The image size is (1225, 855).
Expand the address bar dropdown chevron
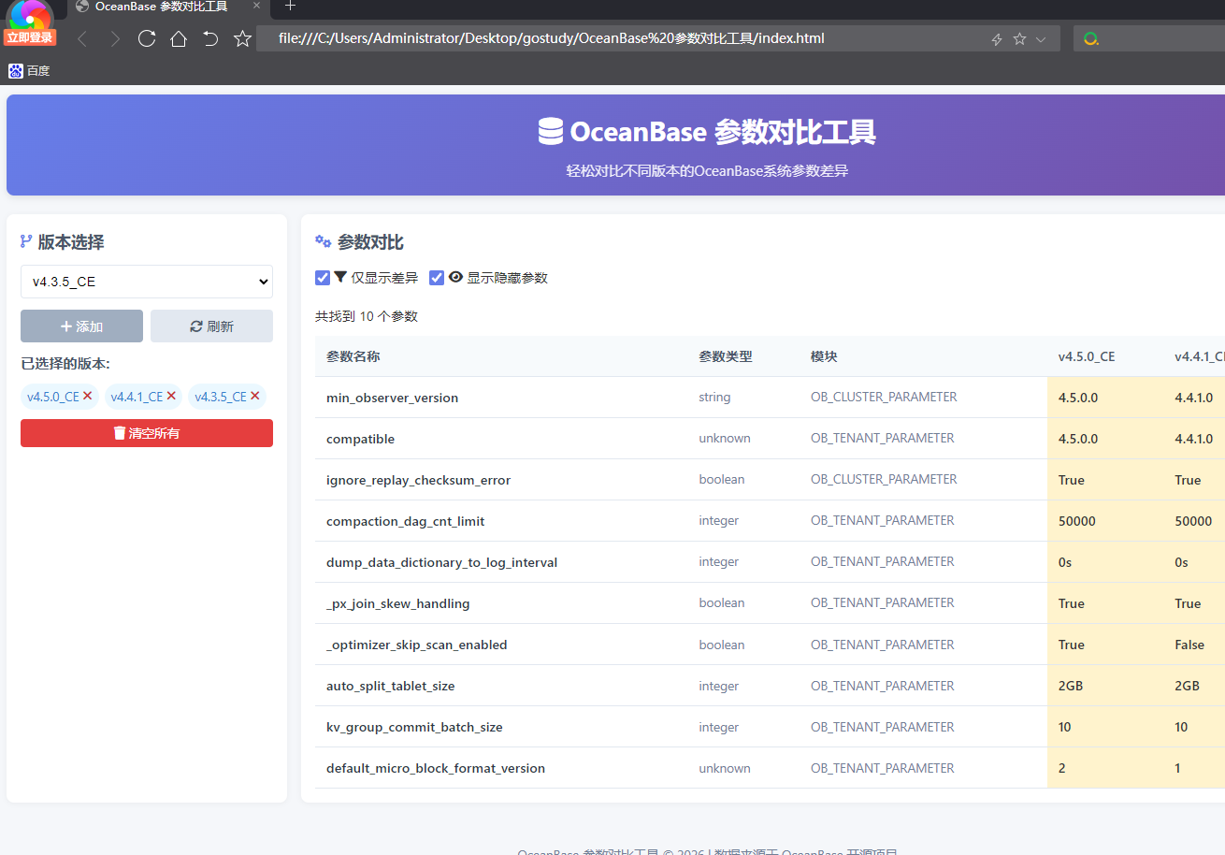(1041, 39)
